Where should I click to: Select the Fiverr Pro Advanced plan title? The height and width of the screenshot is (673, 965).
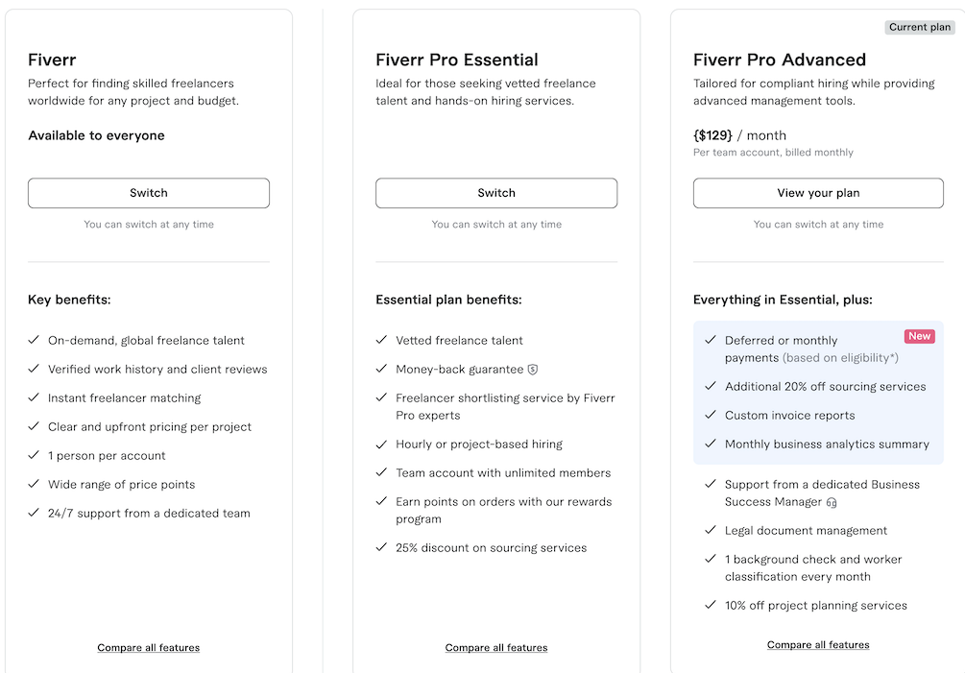pyautogui.click(x=780, y=60)
